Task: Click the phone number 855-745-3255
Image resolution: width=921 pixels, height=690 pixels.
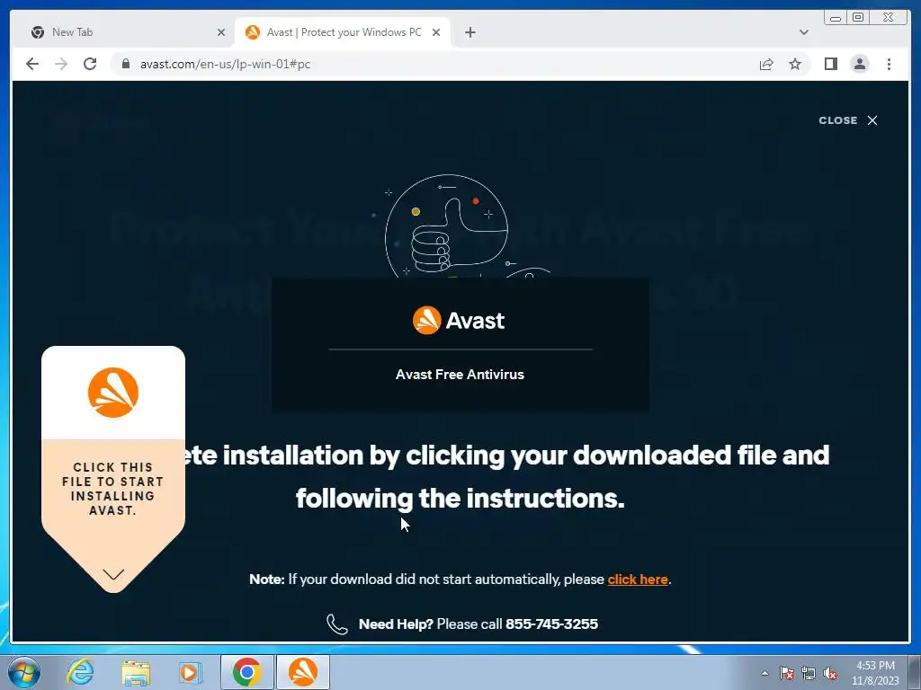Action: [551, 624]
